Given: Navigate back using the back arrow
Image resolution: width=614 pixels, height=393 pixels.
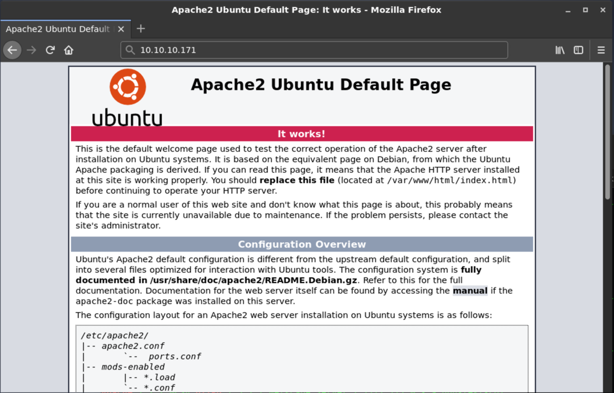Looking at the screenshot, I should (12, 50).
